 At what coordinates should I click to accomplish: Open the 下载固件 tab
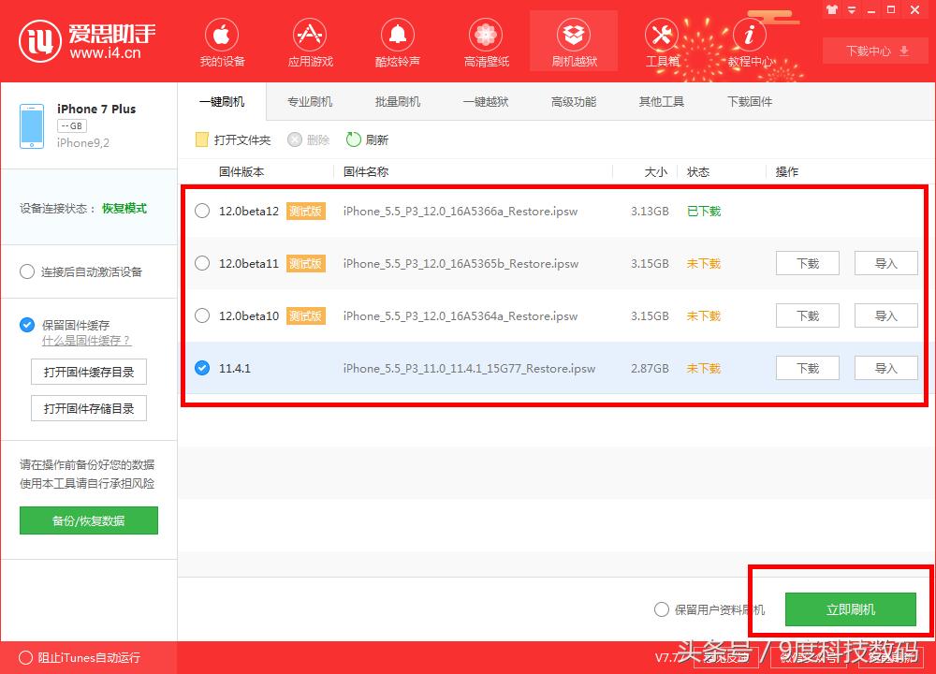point(749,101)
